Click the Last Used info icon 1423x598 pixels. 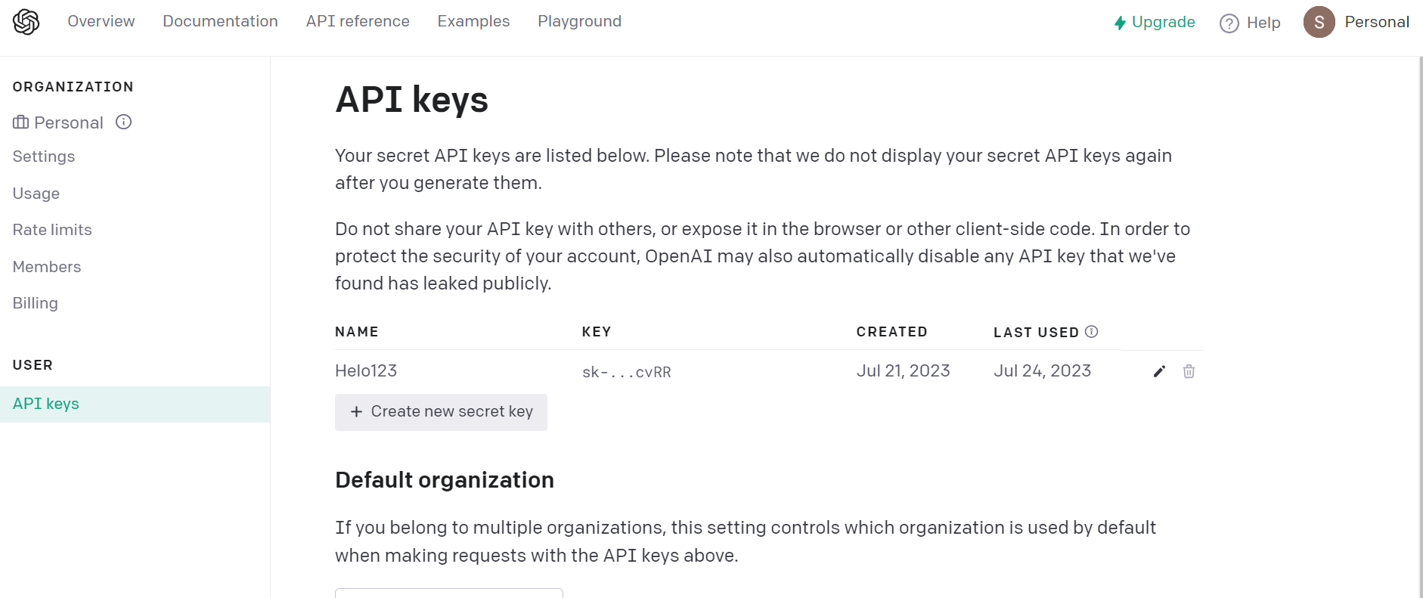pos(1091,332)
